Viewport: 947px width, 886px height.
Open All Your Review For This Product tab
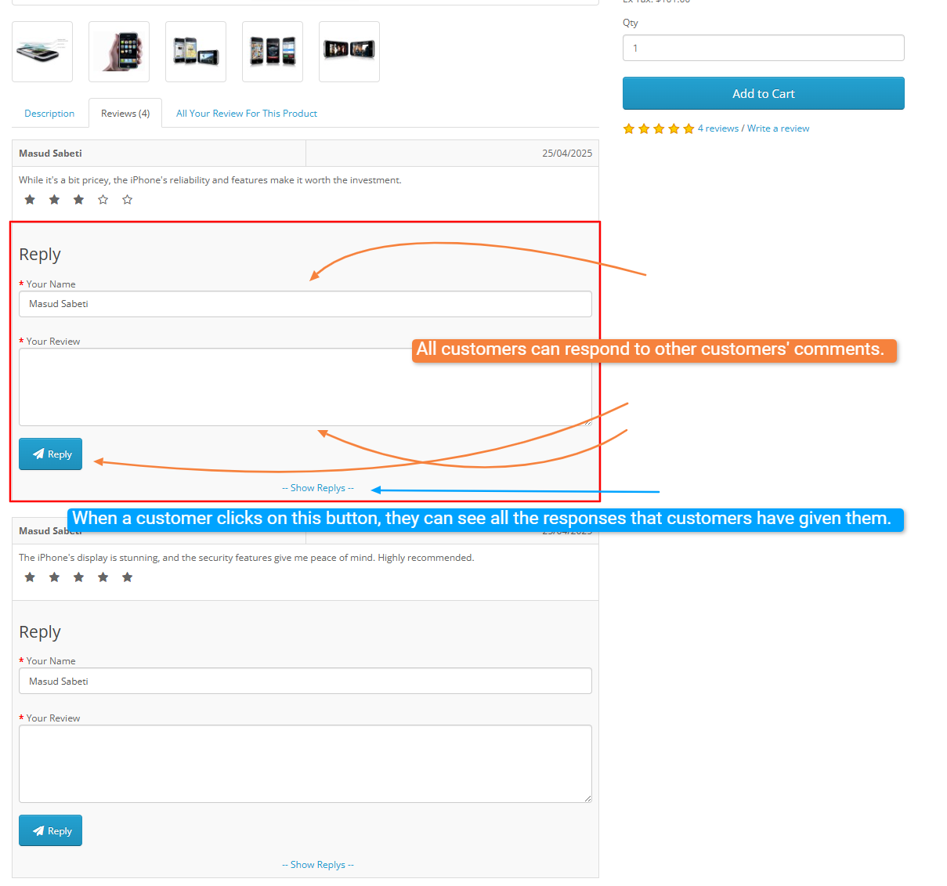tap(247, 114)
